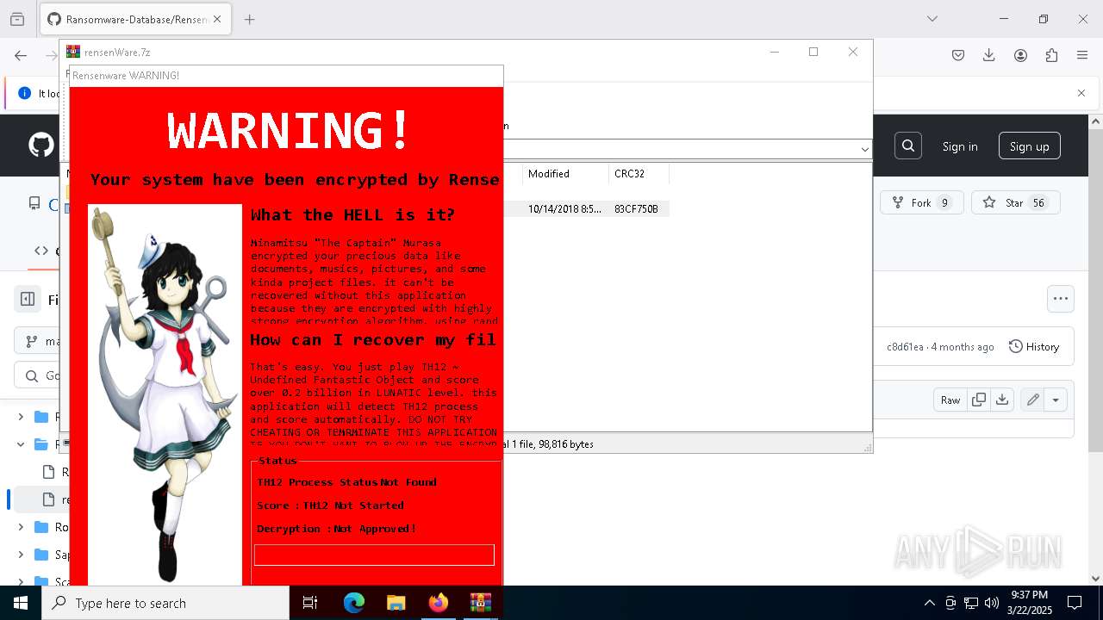Go back with browser back arrow

pos(21,55)
